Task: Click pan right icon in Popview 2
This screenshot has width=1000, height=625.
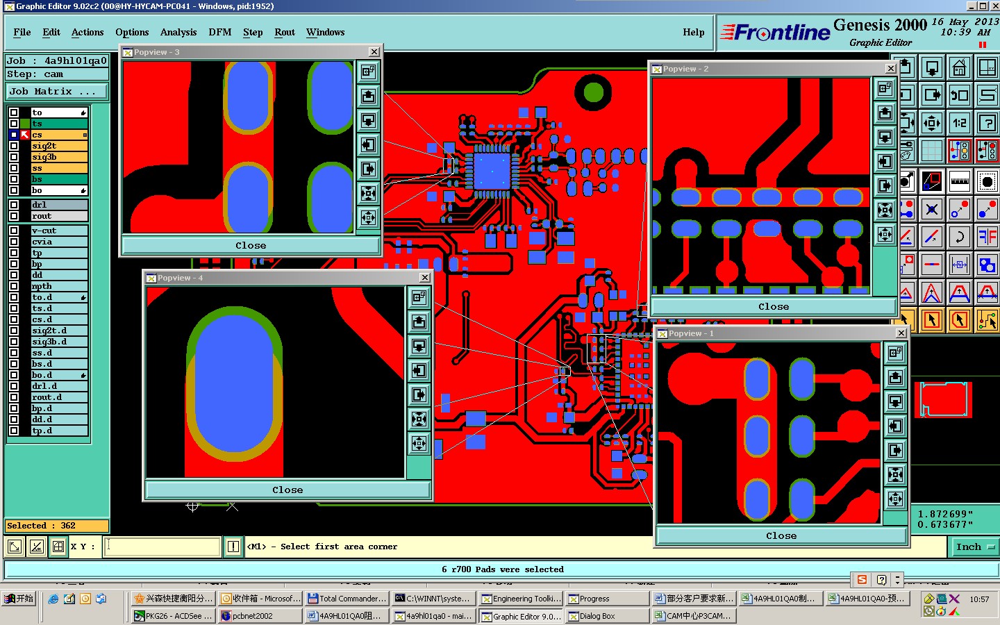Action: tap(885, 185)
